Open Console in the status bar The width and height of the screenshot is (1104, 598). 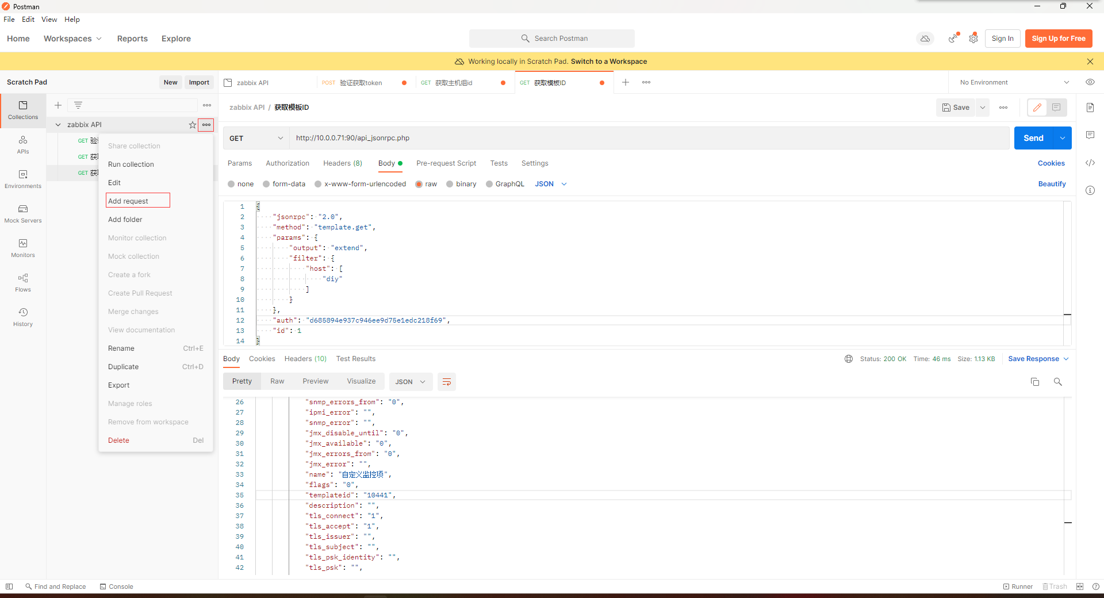(117, 586)
